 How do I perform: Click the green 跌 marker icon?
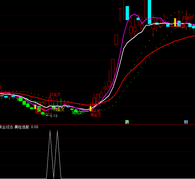(127, 122)
